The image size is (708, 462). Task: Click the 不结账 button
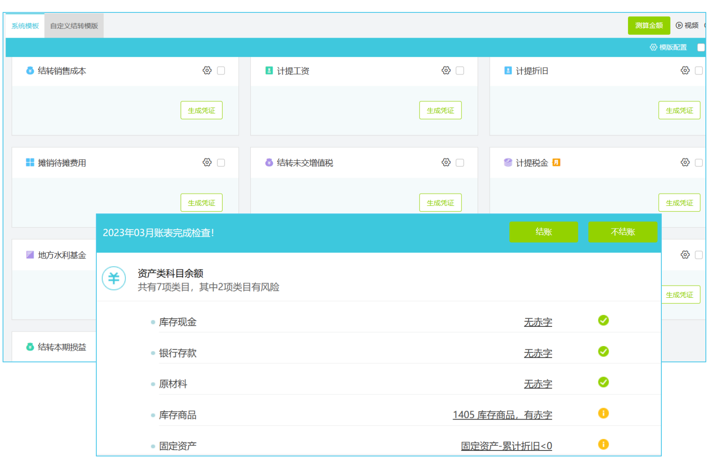(x=622, y=232)
